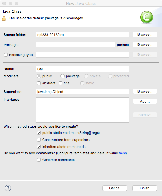162x196 pixels.
Task: Browse for the Package
Action: 145,44
